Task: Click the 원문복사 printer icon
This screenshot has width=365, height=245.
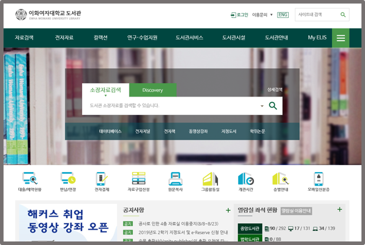Action: click(175, 181)
